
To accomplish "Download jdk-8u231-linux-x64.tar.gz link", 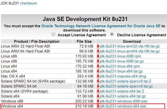I will 121,71.
